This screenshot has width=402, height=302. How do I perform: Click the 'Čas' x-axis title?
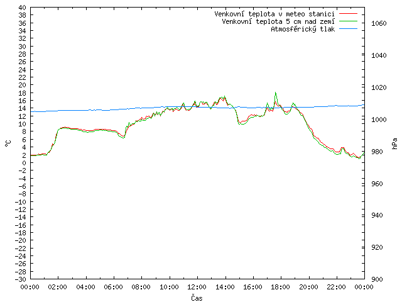[x=197, y=298]
